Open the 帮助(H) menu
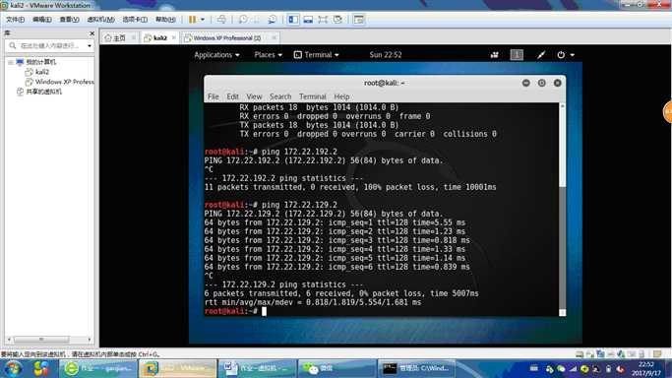 pos(165,20)
